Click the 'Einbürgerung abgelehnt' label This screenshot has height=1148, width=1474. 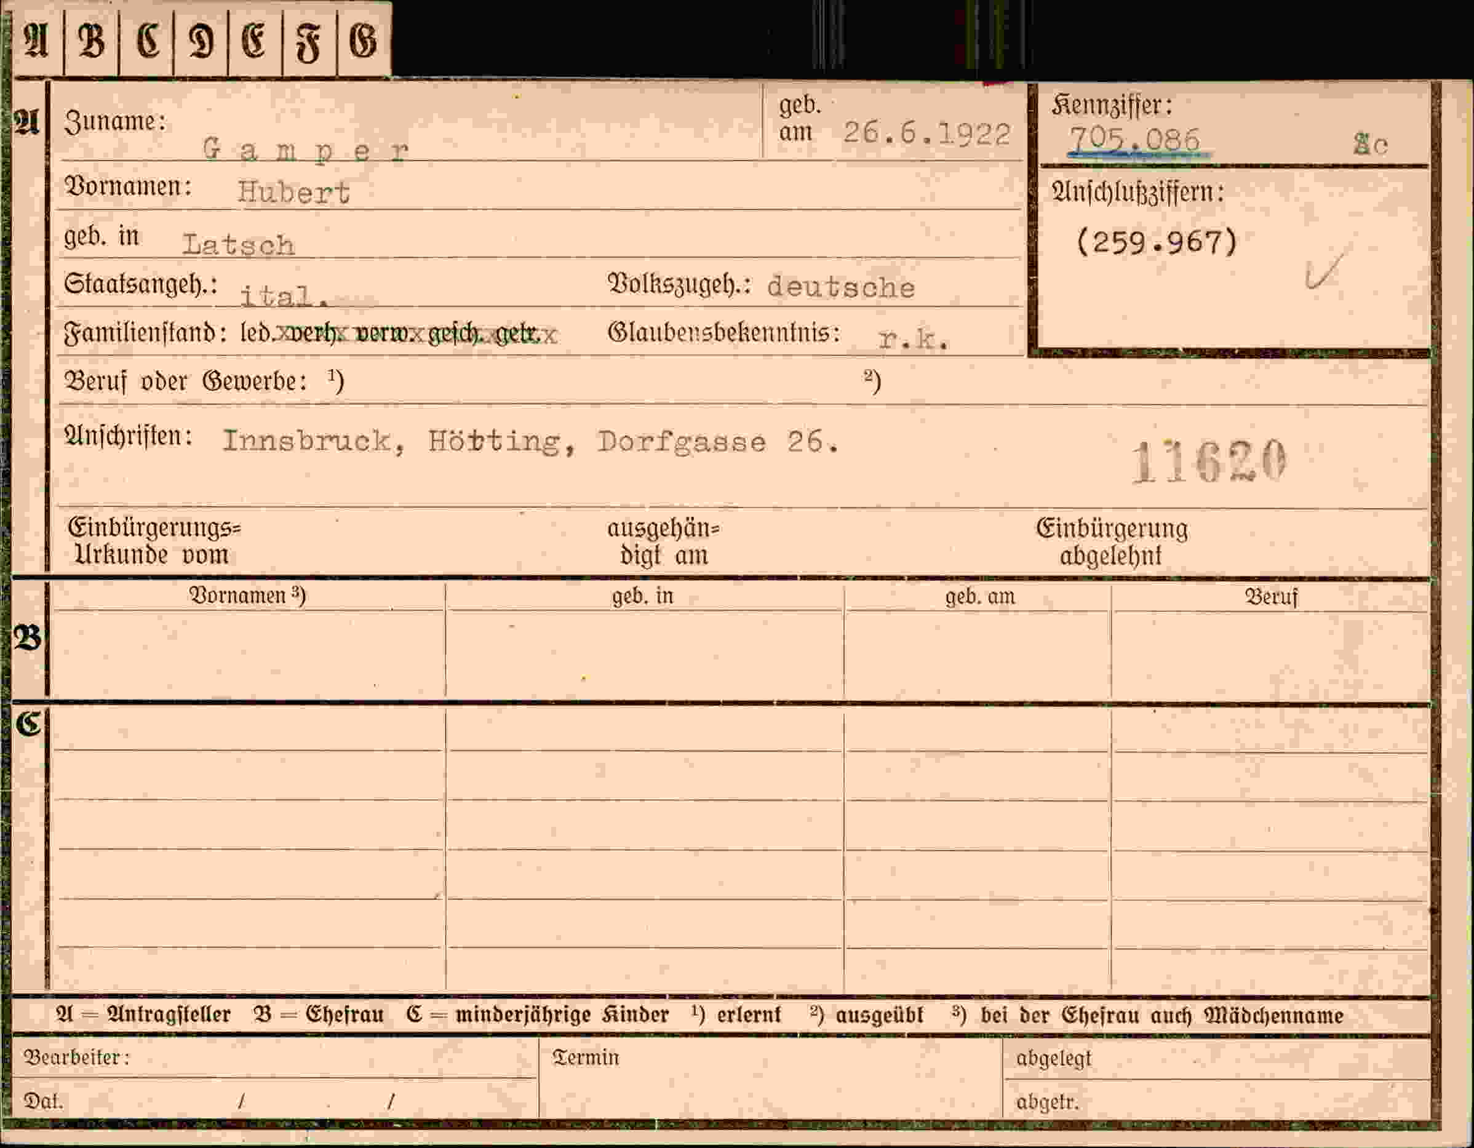coord(1112,543)
